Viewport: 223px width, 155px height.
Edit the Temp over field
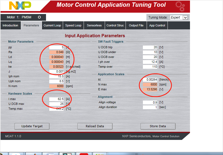click(x=150, y=67)
